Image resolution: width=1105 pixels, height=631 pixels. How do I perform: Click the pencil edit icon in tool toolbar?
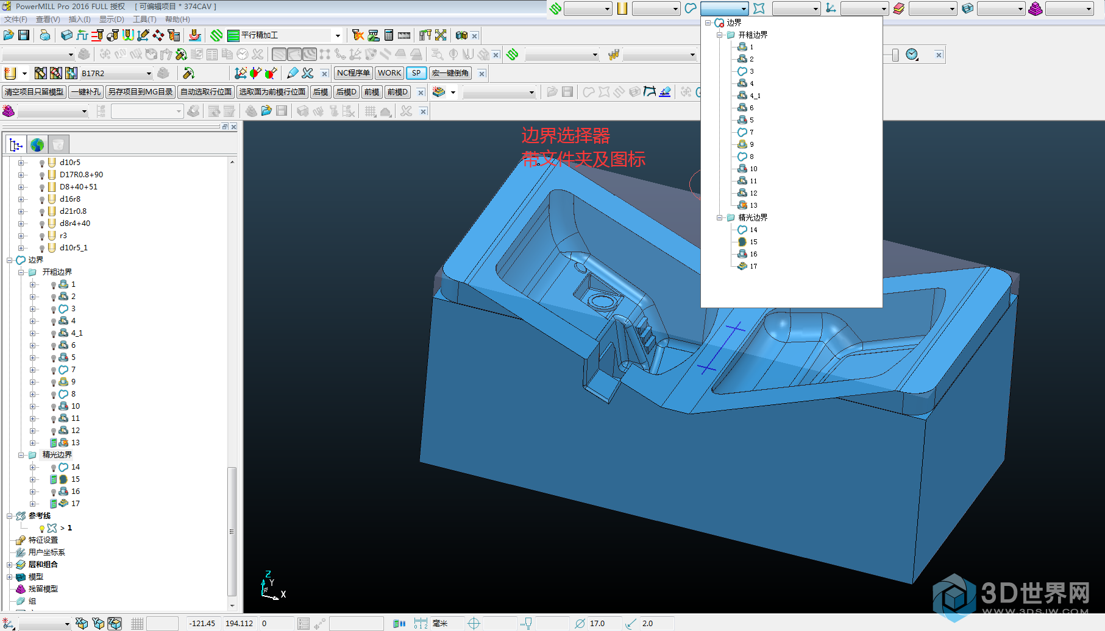[x=293, y=73]
